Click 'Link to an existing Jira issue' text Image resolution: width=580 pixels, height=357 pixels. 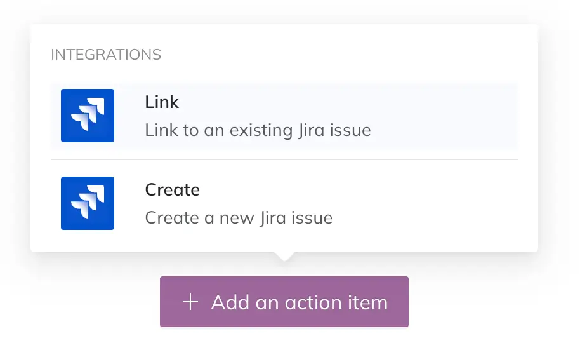pyautogui.click(x=258, y=131)
